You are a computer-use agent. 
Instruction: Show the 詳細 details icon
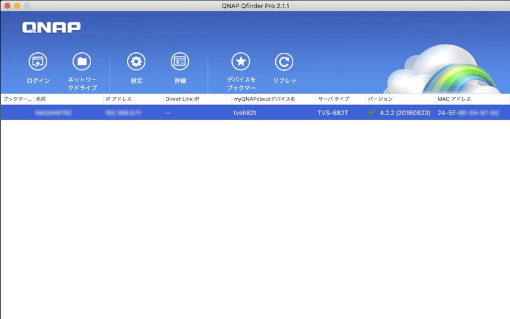pyautogui.click(x=180, y=61)
